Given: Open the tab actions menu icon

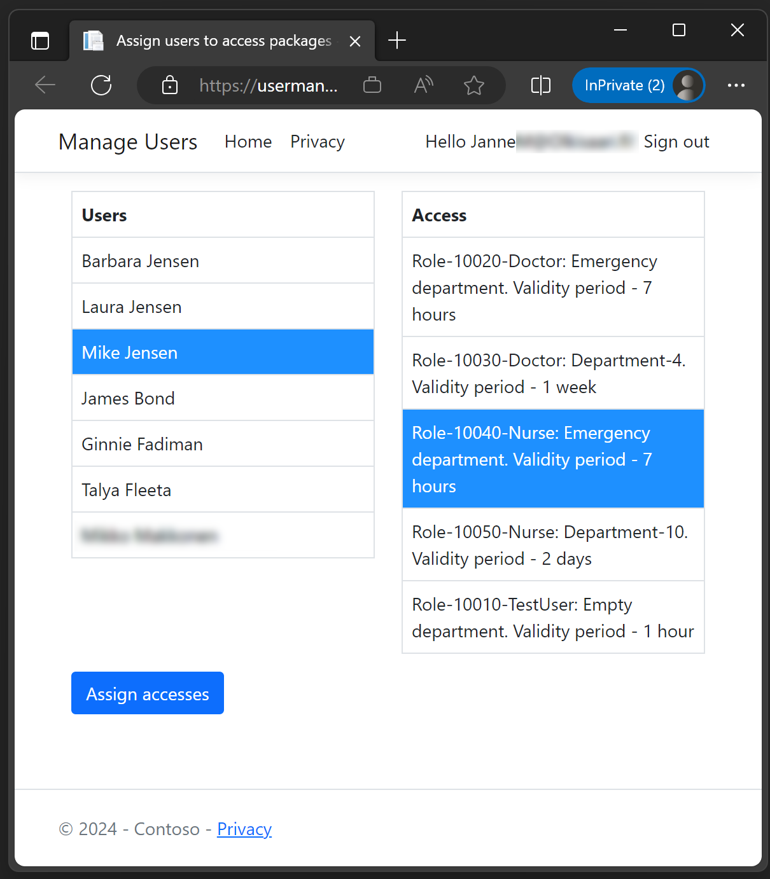Looking at the screenshot, I should (40, 41).
